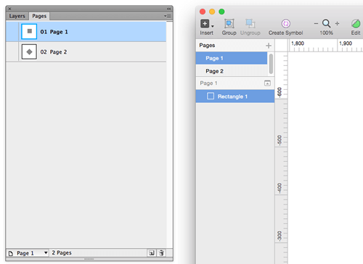Click the delete page trash icon
Image resolution: width=363 pixels, height=264 pixels.
click(161, 253)
